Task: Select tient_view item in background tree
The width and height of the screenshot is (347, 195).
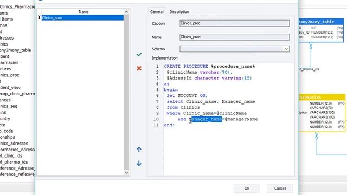Action: [10, 87]
